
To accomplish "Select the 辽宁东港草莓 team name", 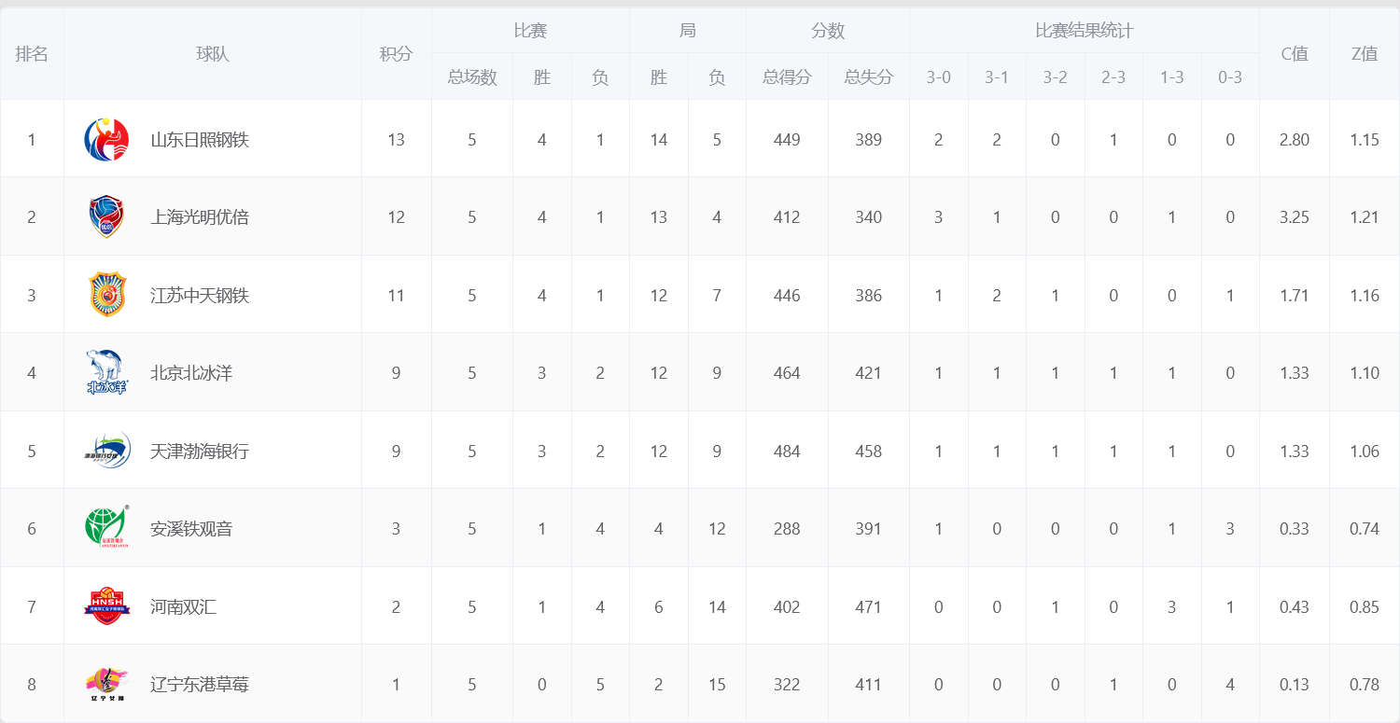I will 200,685.
